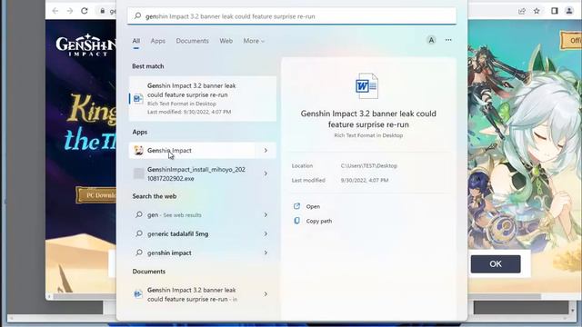Click the magnifier icon beside 'generic tadalafil 5mg'
The height and width of the screenshot is (327, 582).
pyautogui.click(x=139, y=233)
